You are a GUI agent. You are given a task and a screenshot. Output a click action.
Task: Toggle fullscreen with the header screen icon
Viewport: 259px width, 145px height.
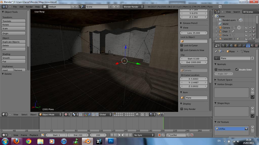pos(220,7)
